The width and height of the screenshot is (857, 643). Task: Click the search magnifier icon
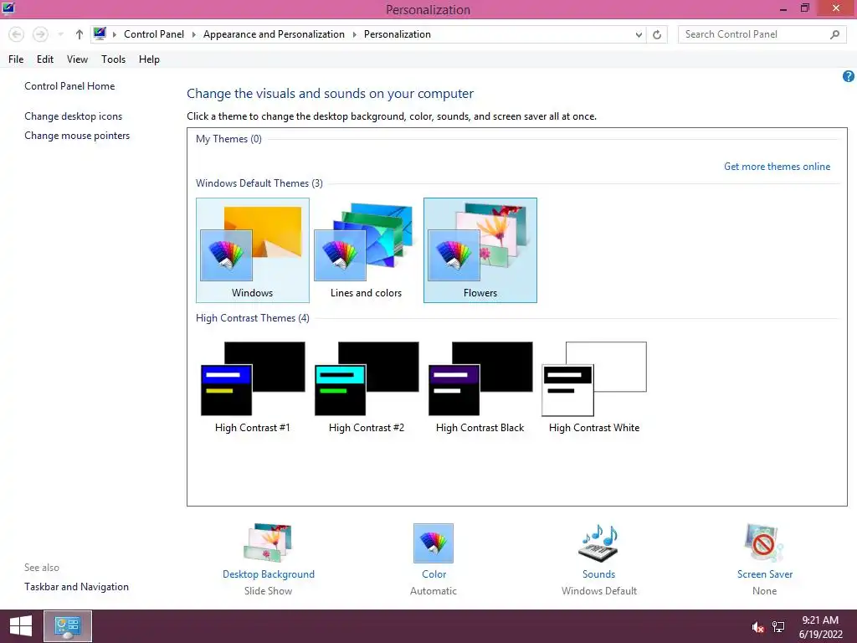(x=834, y=34)
